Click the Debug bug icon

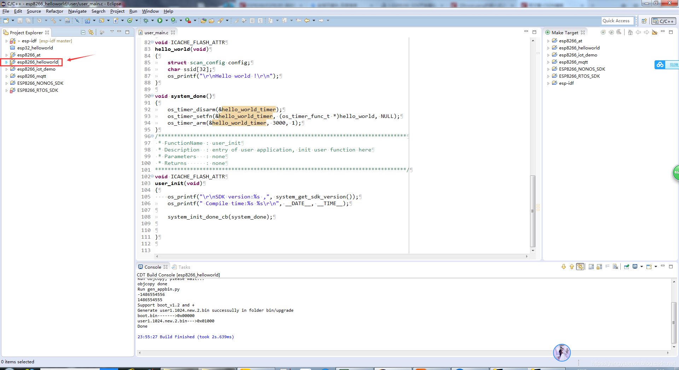146,20
